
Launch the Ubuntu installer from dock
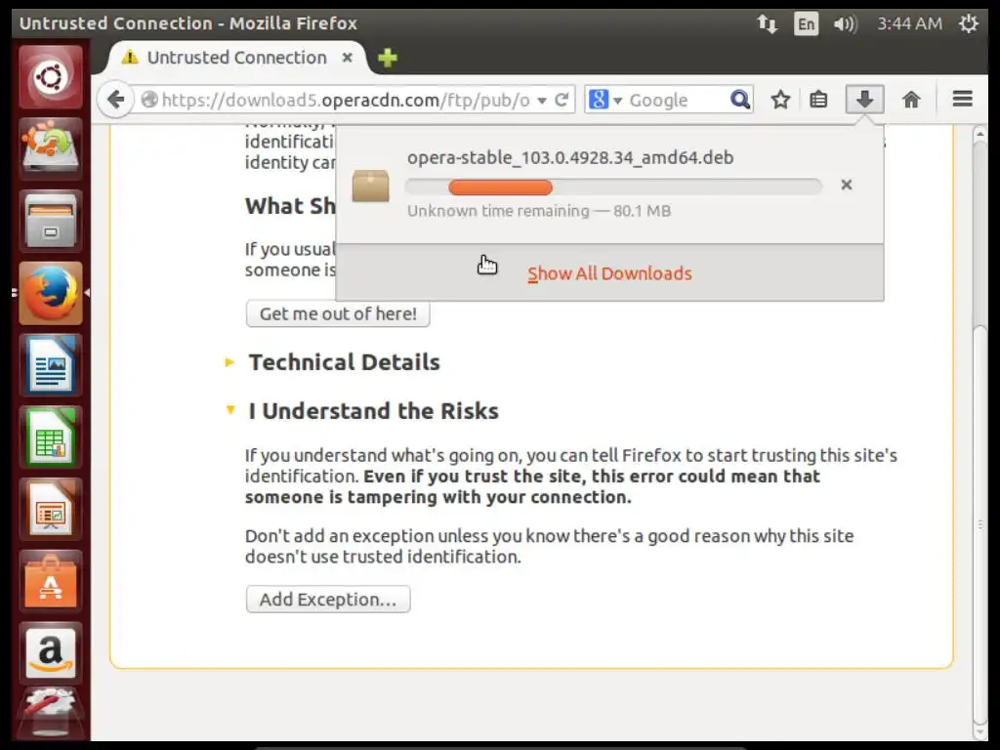pyautogui.click(x=51, y=149)
